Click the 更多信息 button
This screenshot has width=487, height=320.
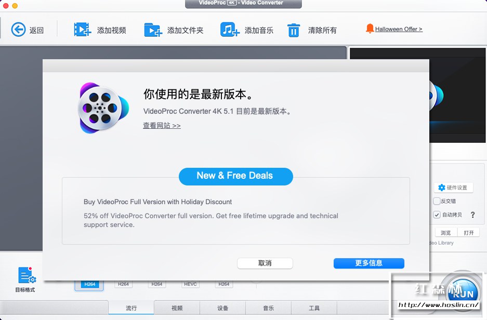coord(369,263)
